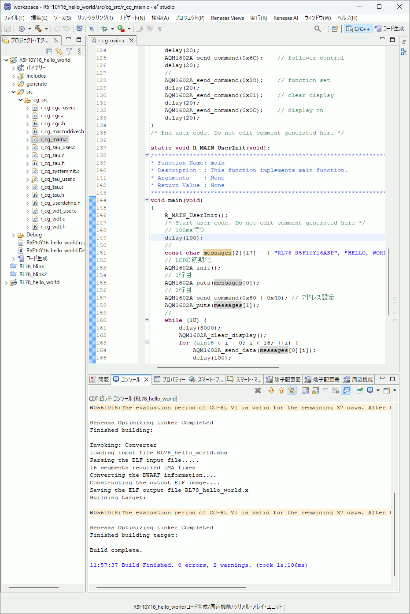The width and height of the screenshot is (410, 614).
Task: Jump to previous error in console
Action: click(x=281, y=390)
